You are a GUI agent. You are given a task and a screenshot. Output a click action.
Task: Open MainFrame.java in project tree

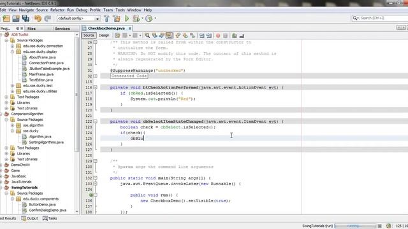[41, 74]
